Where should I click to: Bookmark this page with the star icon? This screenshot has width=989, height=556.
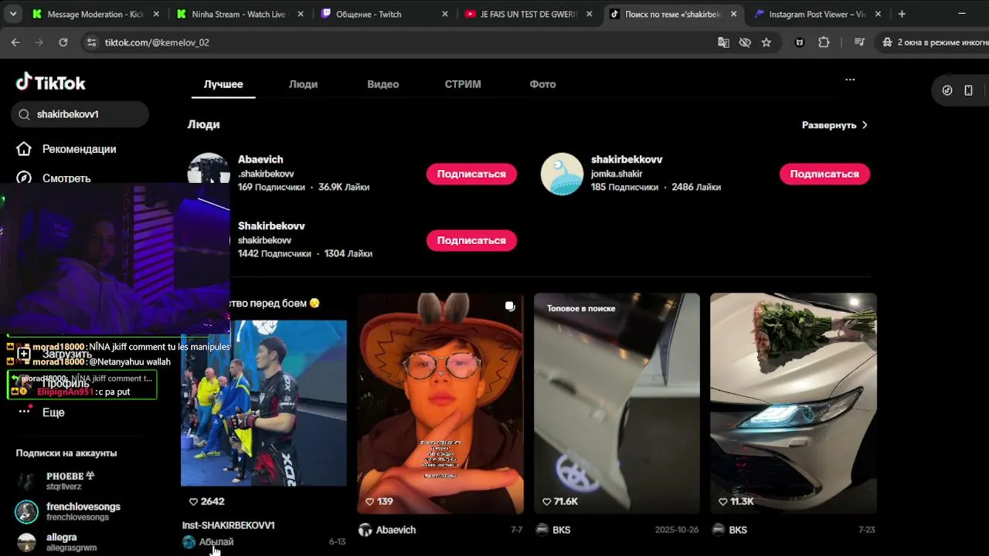coord(766,42)
